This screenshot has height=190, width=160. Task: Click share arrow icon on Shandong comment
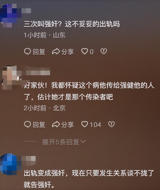click(56, 51)
